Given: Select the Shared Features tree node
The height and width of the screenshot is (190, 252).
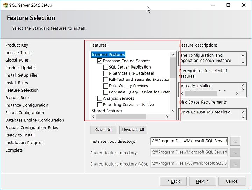Looking at the screenshot, I should pos(107,111).
